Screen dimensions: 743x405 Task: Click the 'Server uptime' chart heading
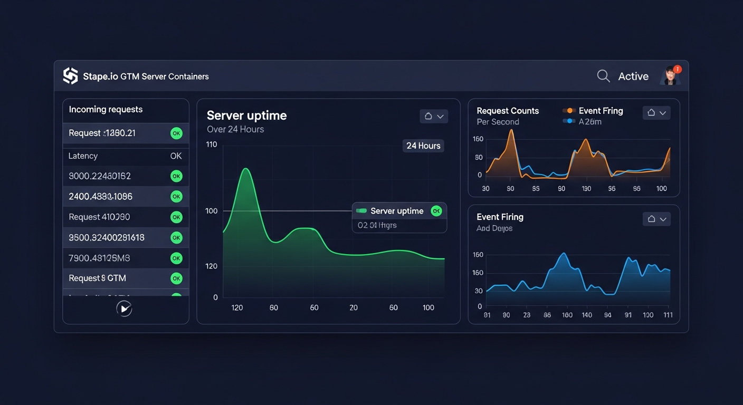pos(247,115)
